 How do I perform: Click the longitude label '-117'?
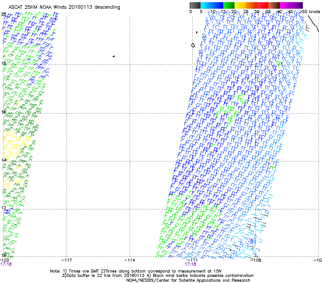(67, 260)
